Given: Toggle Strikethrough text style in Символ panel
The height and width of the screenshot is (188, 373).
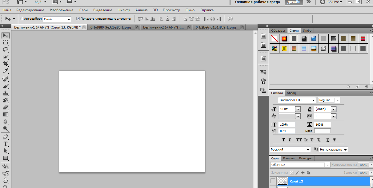Looking at the screenshot, I should 334,139.
